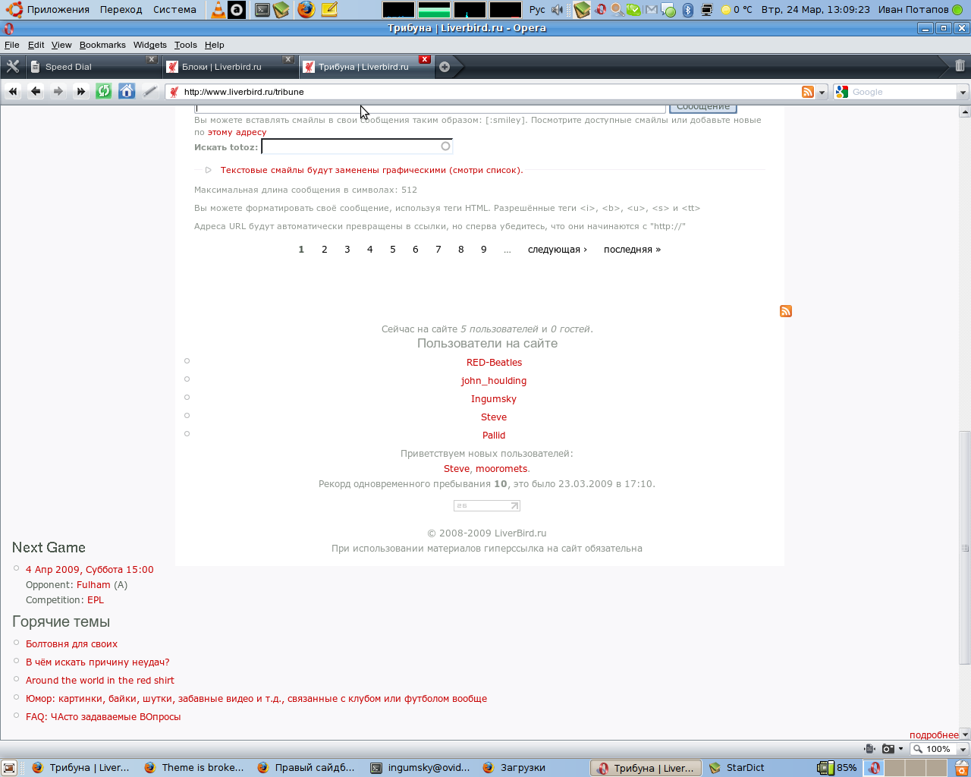Image resolution: width=971 pixels, height=777 pixels.
Task: Reload the page with green refresh icon
Action: pyautogui.click(x=104, y=91)
